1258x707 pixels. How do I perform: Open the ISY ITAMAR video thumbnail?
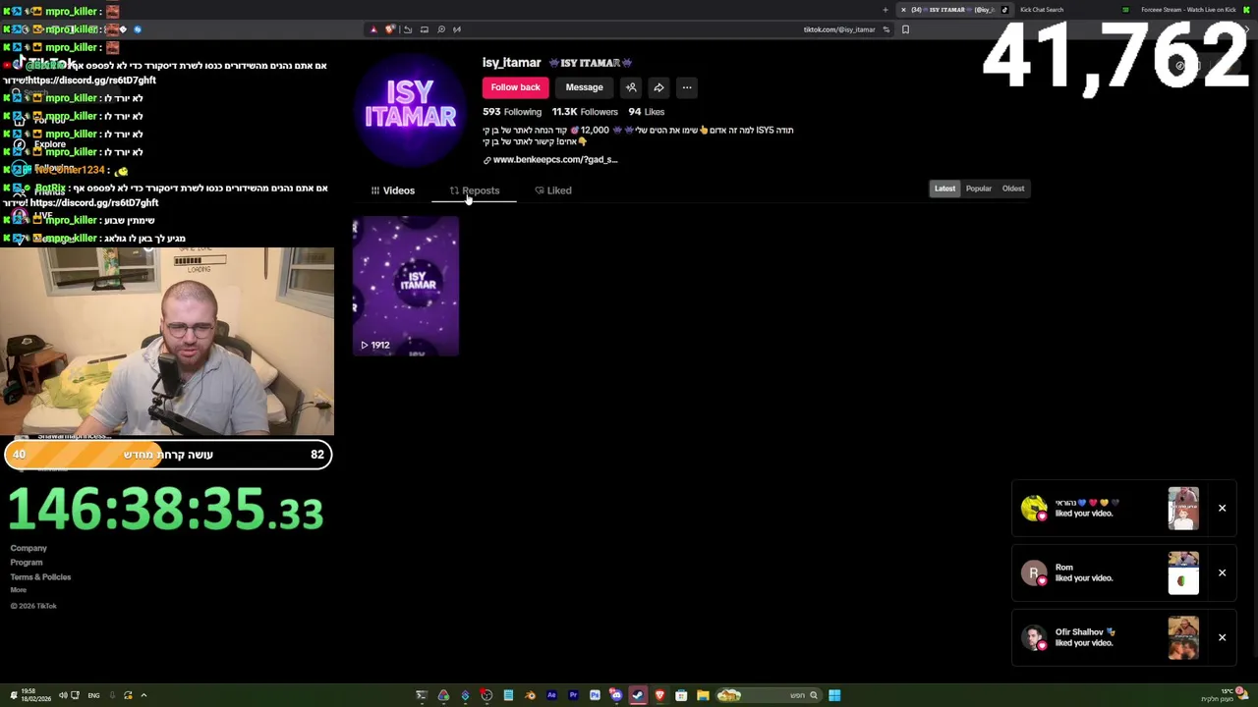pos(406,286)
